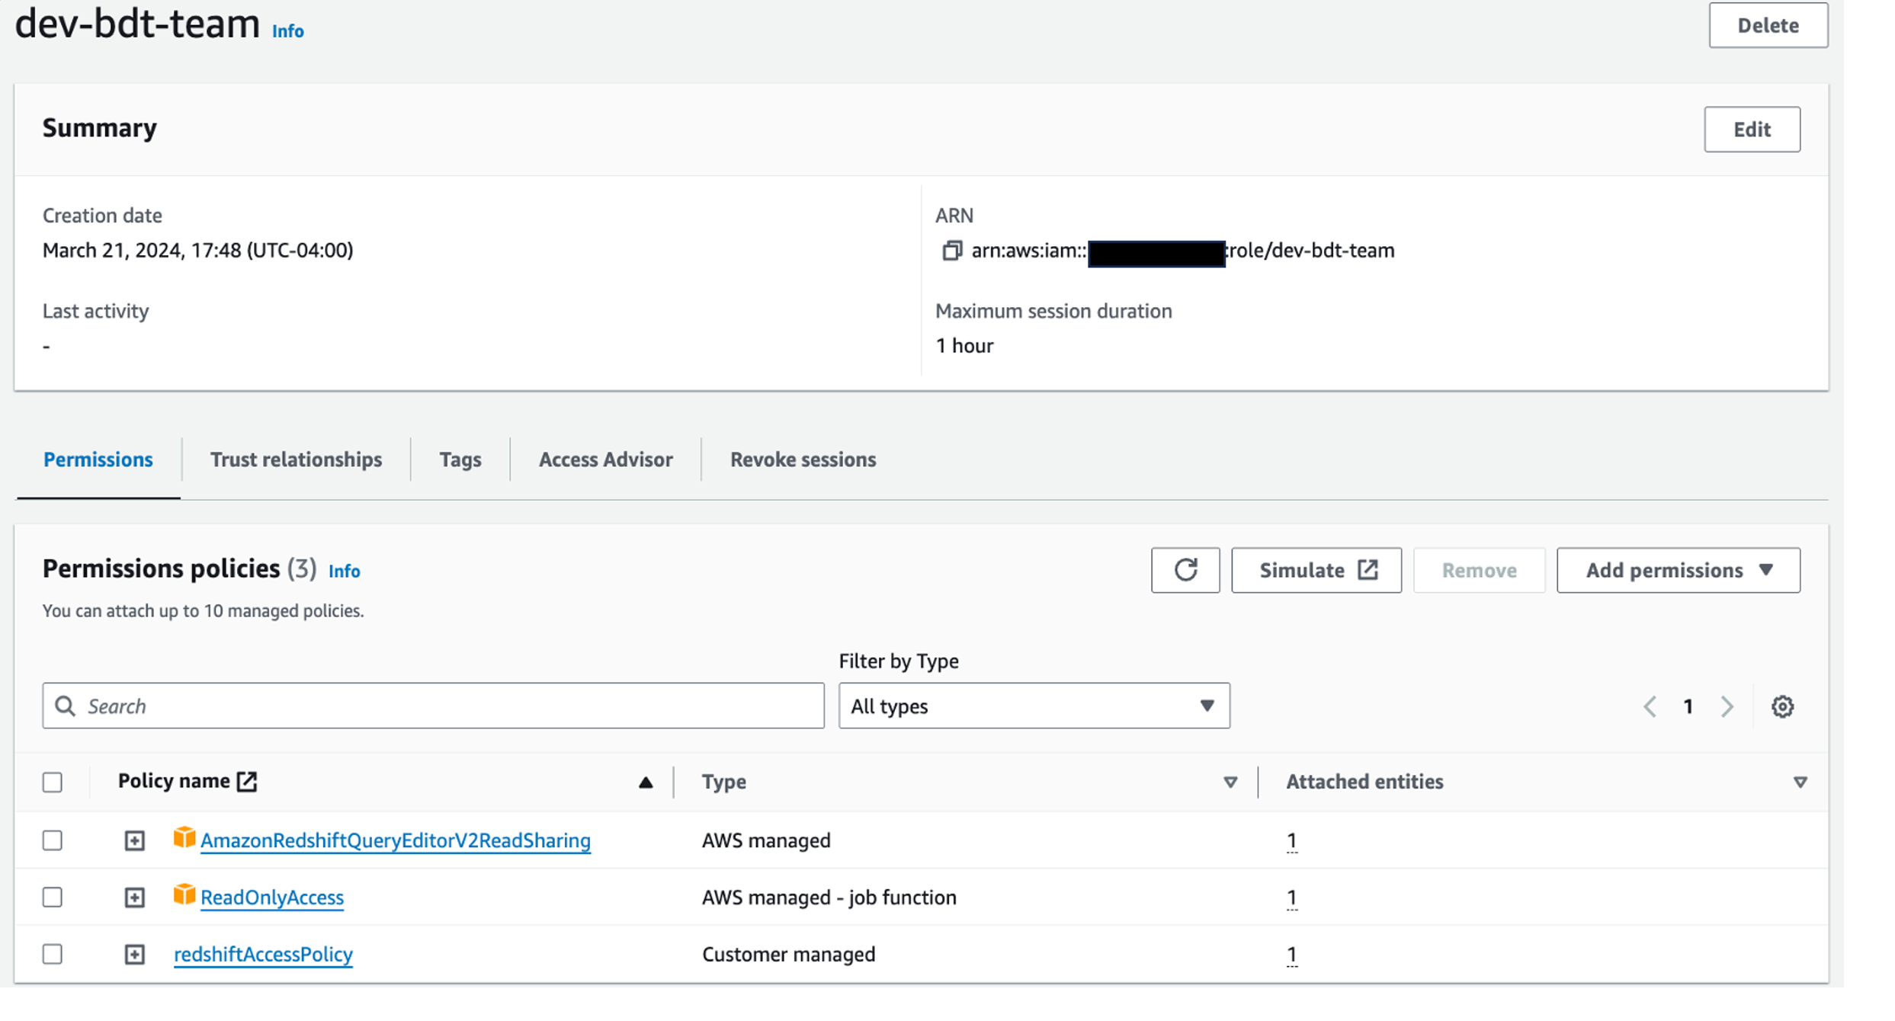Click the external link icon beside Policy name
1895x1021 pixels.
[x=247, y=781]
